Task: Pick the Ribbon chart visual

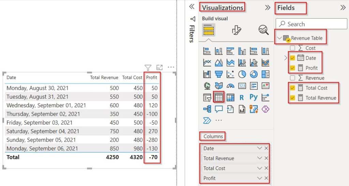Action: point(265,63)
